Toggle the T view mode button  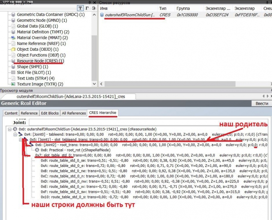click(80, 8)
